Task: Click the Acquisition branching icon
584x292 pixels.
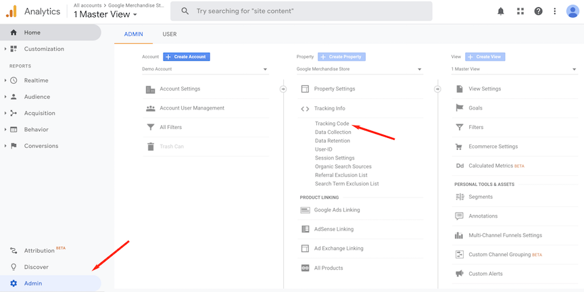Action: [x=14, y=113]
